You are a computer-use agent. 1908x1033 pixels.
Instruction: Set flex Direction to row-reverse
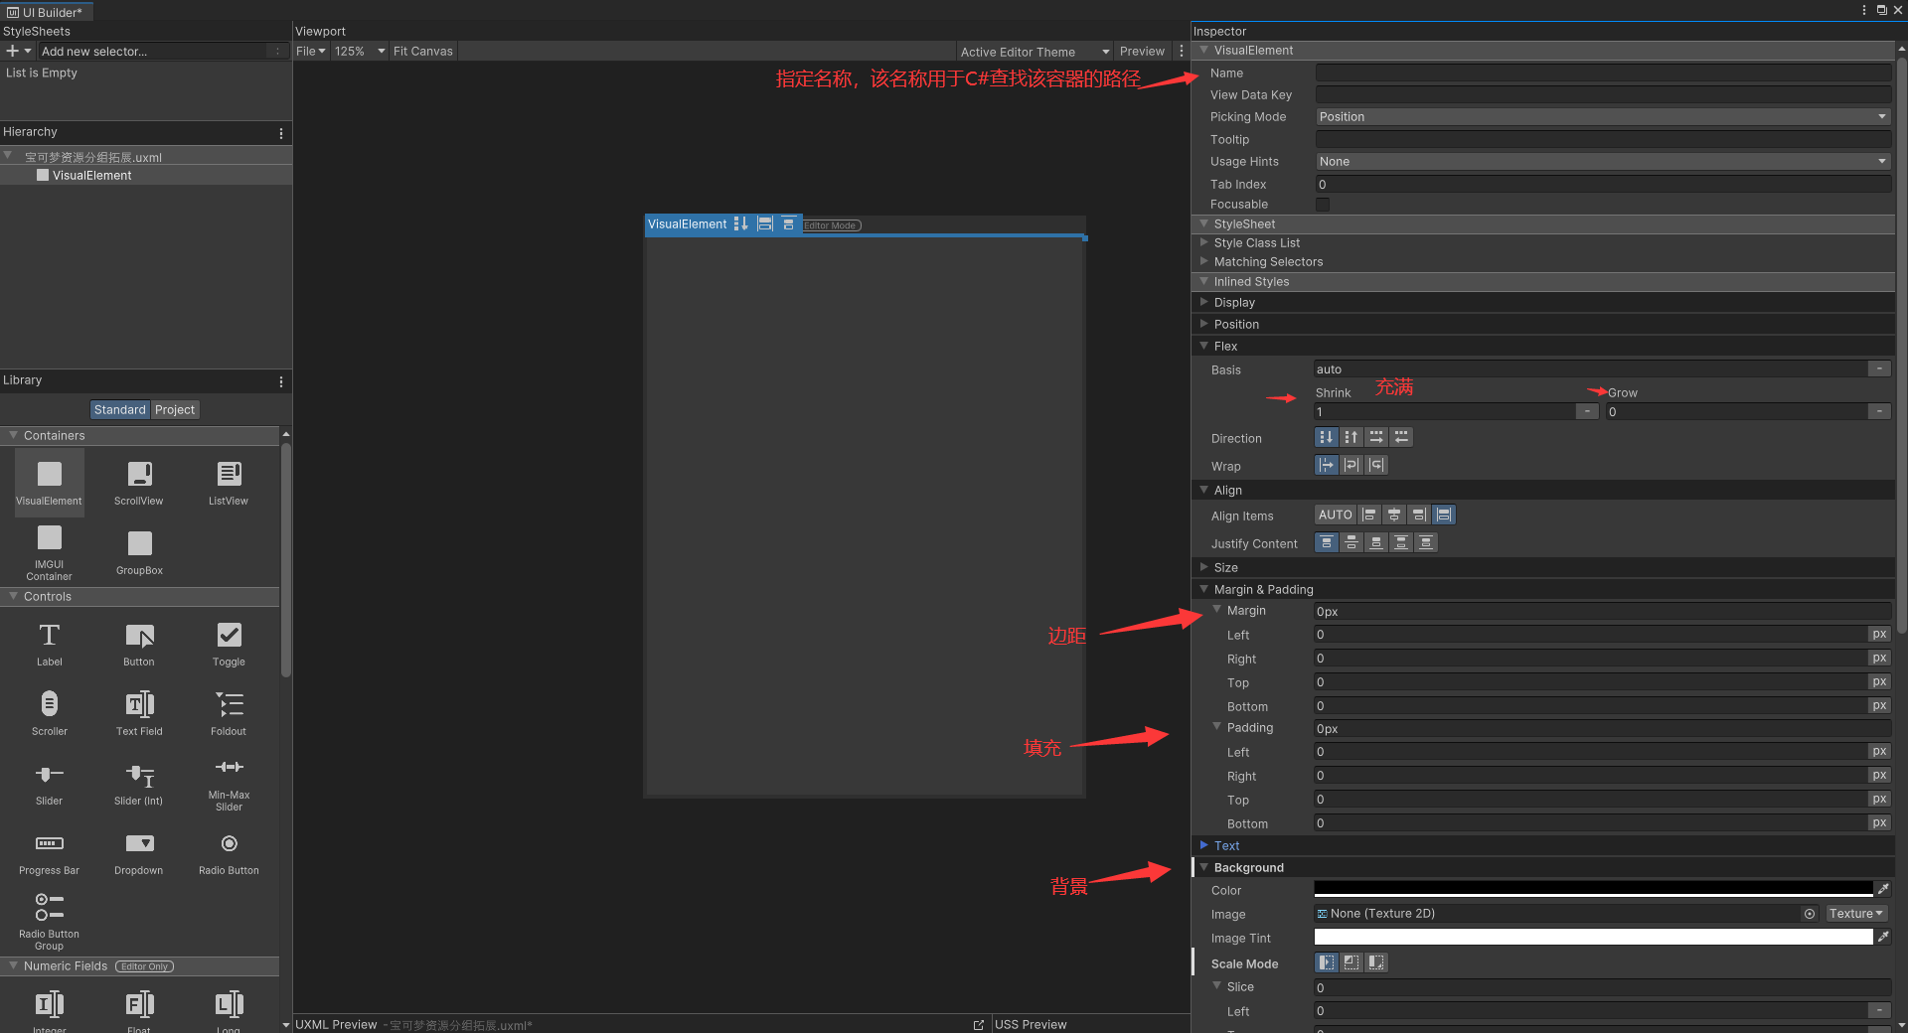(x=1401, y=437)
